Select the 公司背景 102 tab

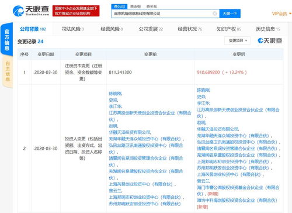coord(33,29)
